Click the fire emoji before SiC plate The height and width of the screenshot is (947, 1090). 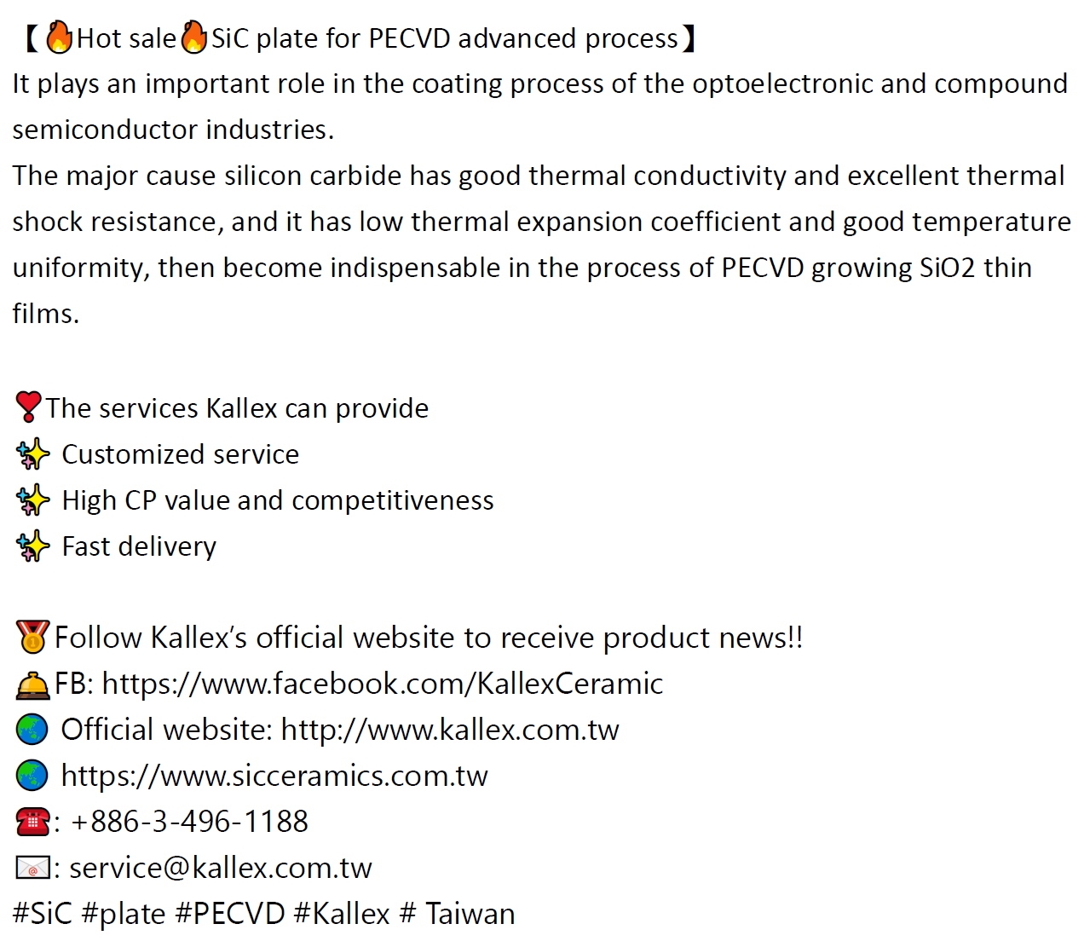193,38
